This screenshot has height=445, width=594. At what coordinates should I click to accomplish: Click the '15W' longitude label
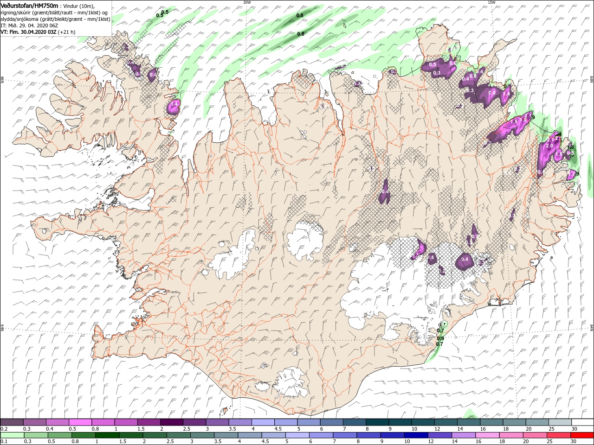pyautogui.click(x=491, y=2)
